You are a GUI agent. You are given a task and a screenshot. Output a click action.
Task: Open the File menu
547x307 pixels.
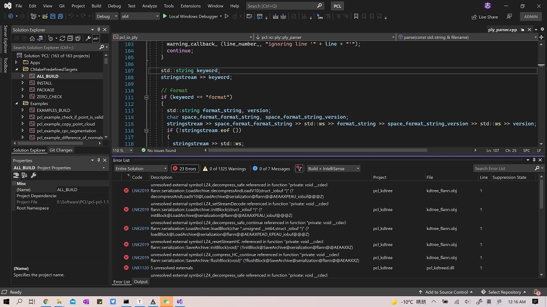tap(19, 6)
